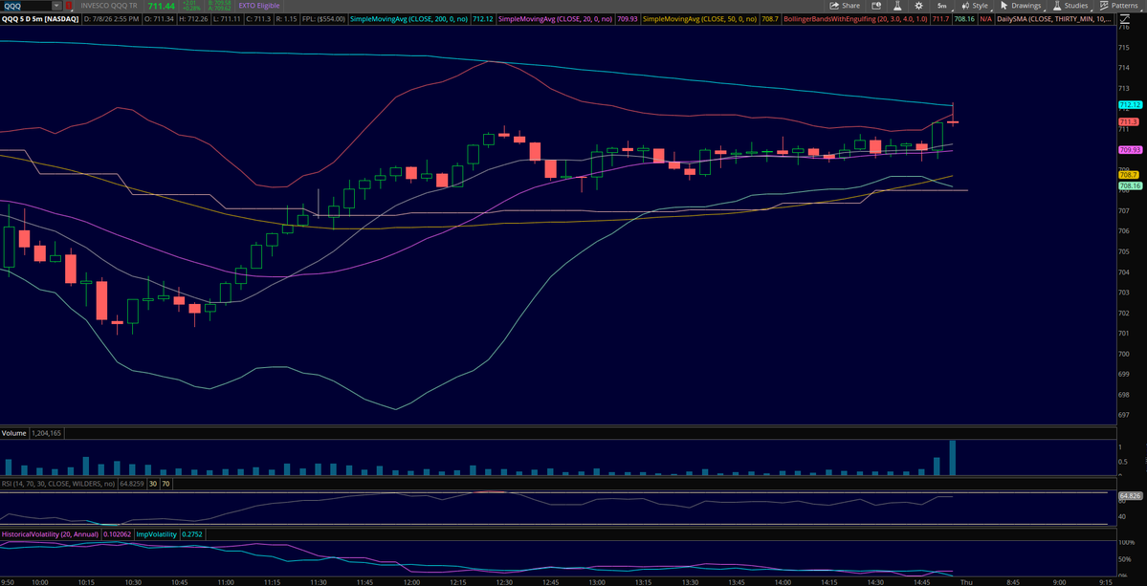Open the Share menu
1147x586 pixels.
[845, 5]
